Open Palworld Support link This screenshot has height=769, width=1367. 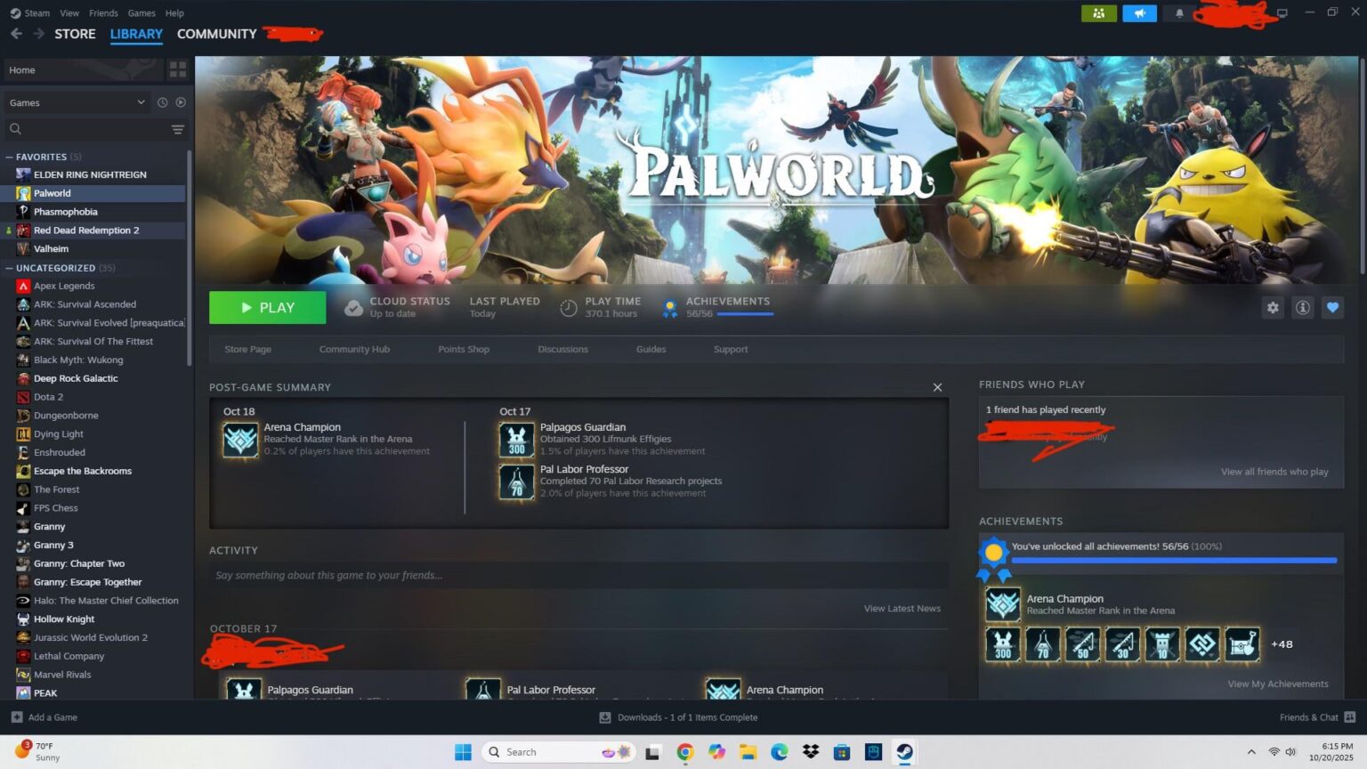click(731, 349)
